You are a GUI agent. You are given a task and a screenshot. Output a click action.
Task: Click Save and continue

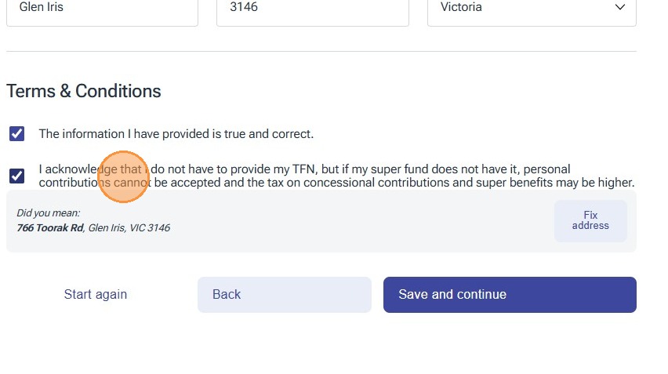pyautogui.click(x=510, y=295)
